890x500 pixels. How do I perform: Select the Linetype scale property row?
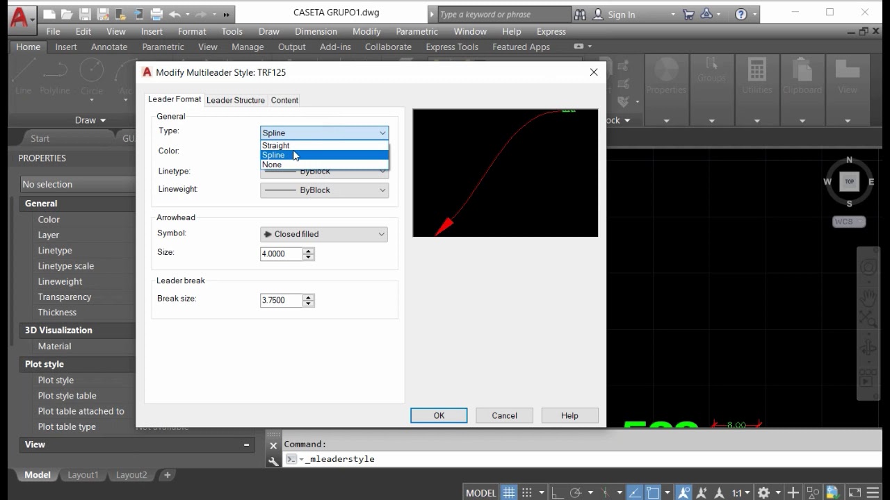pyautogui.click(x=78, y=266)
